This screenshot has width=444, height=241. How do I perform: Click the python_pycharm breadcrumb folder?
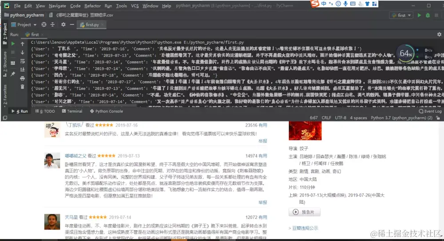point(24,15)
